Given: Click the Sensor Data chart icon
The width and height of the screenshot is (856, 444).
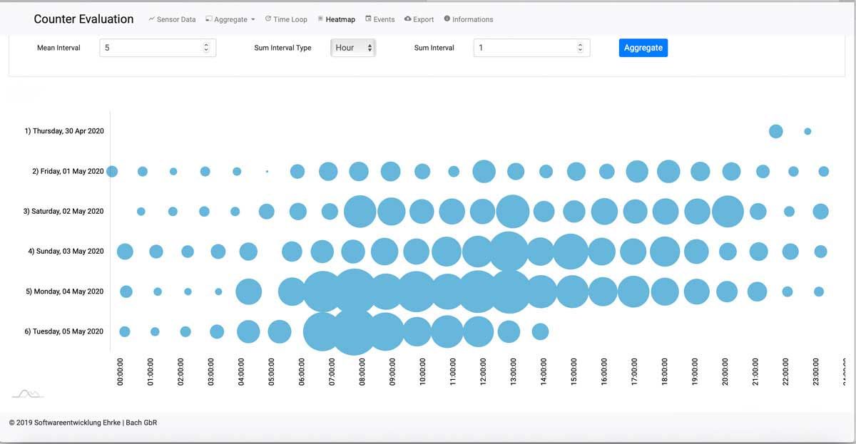Looking at the screenshot, I should pos(151,19).
